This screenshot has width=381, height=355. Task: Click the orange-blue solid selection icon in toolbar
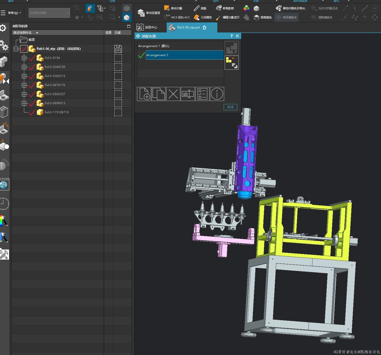pyautogui.click(x=90, y=8)
